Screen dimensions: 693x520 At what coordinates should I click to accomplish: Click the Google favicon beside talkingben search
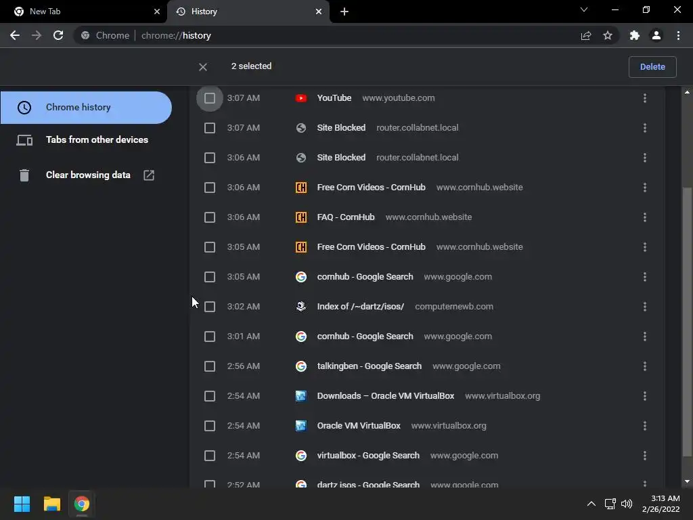point(301,366)
